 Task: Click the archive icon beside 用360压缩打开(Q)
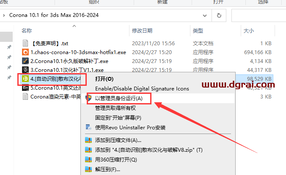point(88,159)
